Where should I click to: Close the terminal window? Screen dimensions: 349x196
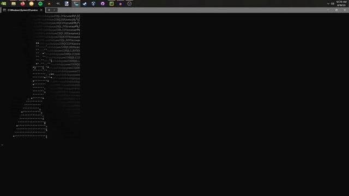click(345, 10)
